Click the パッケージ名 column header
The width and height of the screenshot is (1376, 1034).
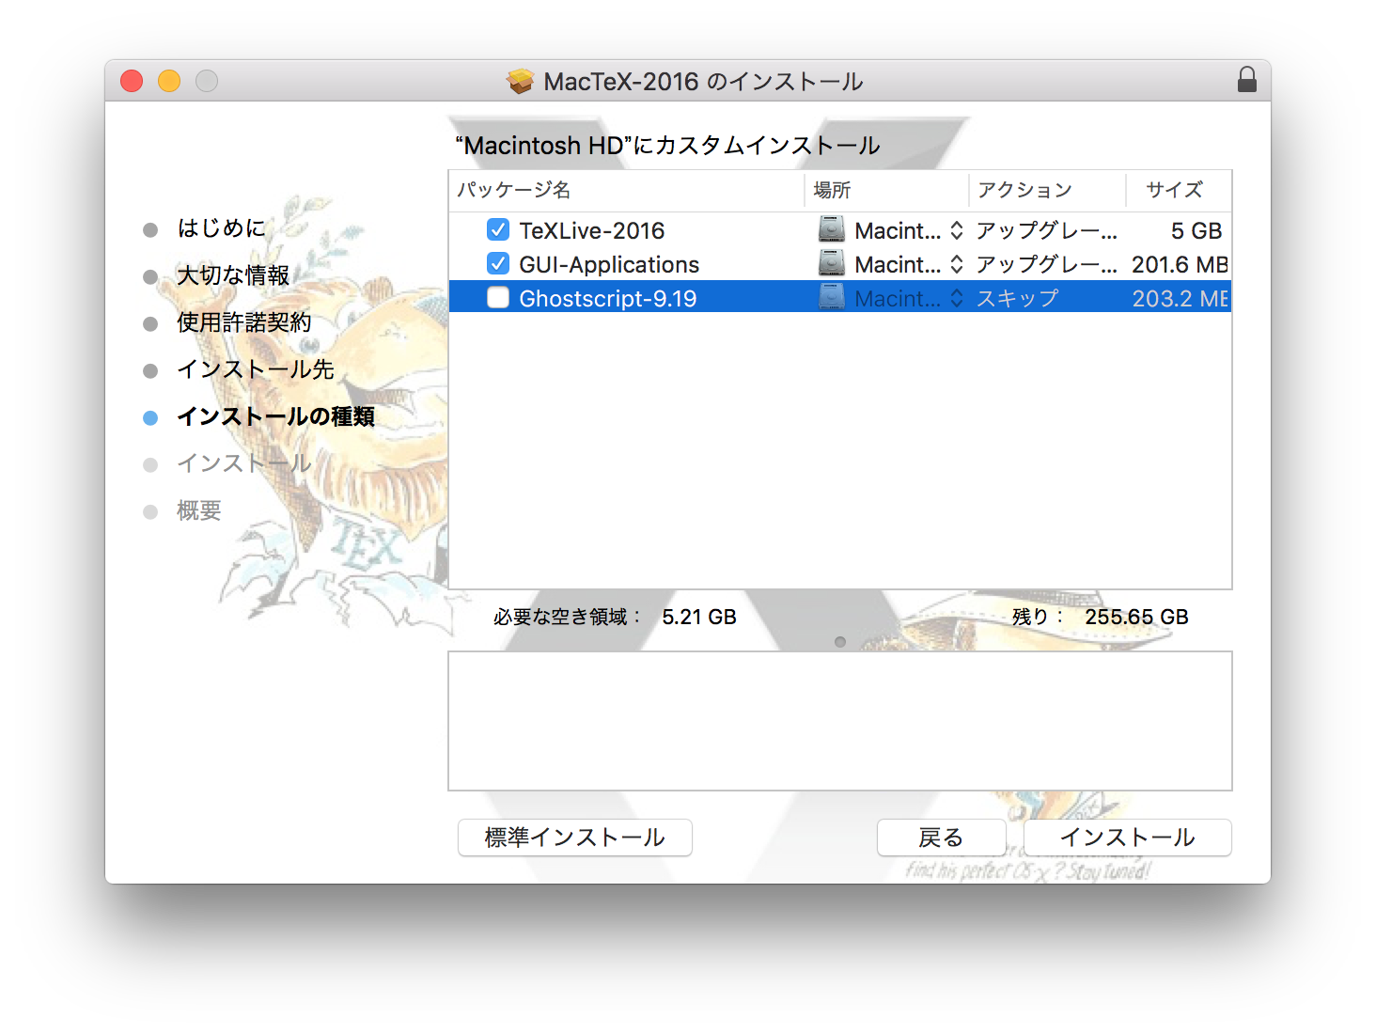(626, 190)
